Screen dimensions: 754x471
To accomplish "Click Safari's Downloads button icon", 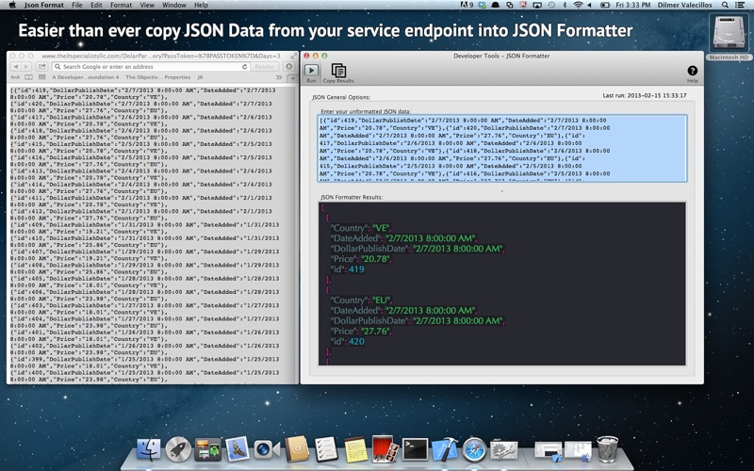I will click(289, 67).
